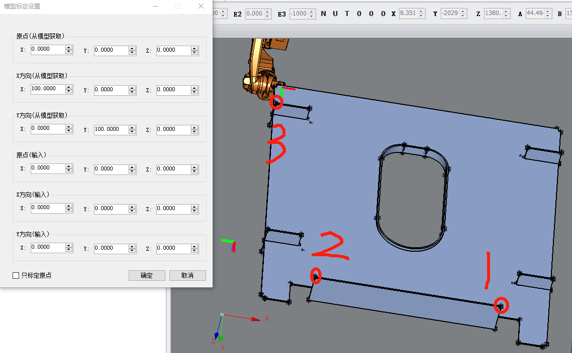Decrease 原点(从模型获取) Z value with down arrow
The width and height of the screenshot is (572, 353).
(x=195, y=52)
